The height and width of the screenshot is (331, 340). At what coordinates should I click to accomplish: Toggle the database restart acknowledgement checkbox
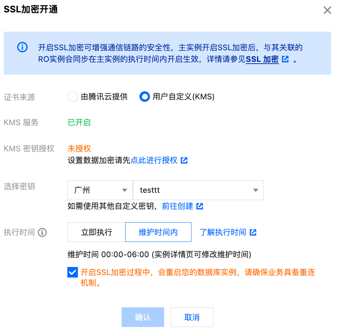click(x=72, y=272)
